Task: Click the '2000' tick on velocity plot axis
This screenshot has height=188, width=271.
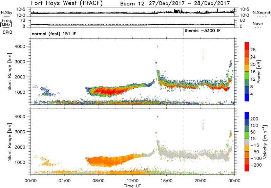Action: (x=20, y=147)
